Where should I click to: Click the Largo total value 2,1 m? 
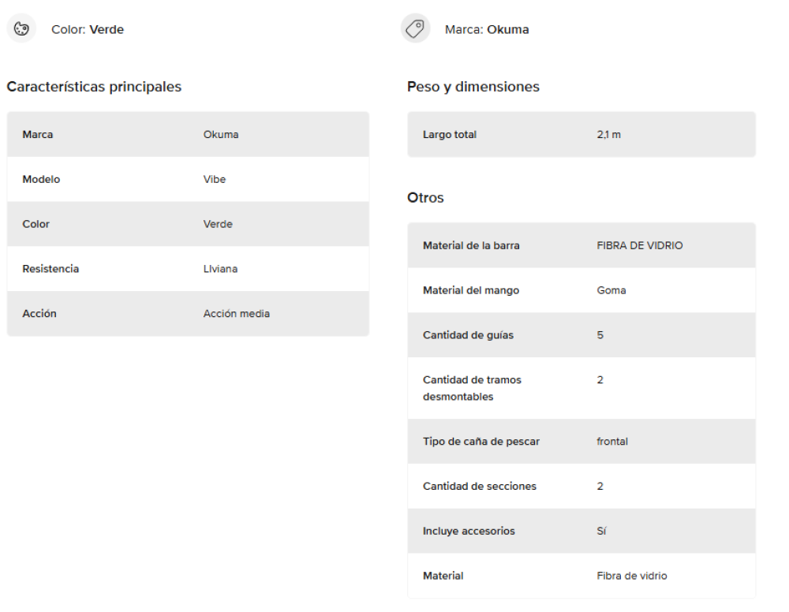(608, 135)
